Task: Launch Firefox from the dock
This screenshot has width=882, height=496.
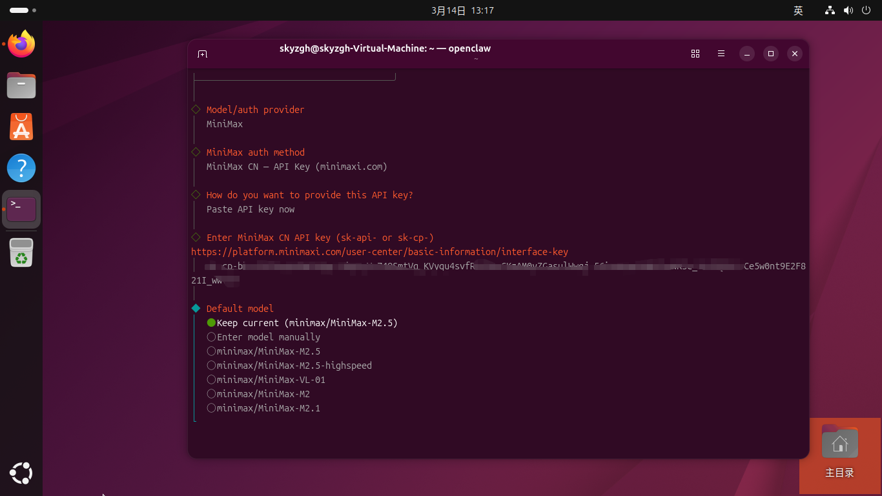Action: (21, 44)
